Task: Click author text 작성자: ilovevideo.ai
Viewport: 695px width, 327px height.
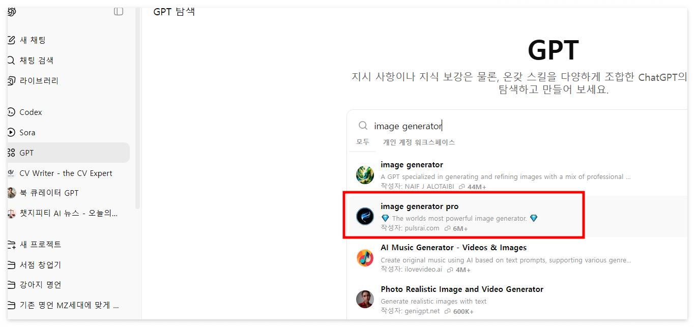Action: (412, 270)
